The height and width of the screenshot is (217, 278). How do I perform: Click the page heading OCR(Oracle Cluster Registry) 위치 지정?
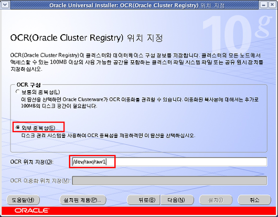(87, 38)
